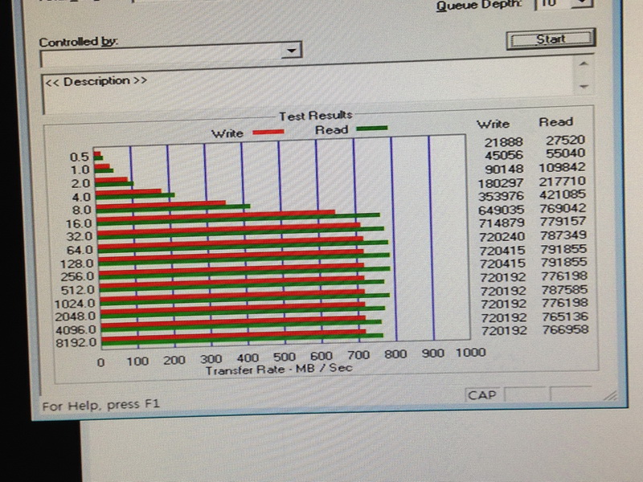The width and height of the screenshot is (643, 482).
Task: Select write value 353976
Action: tap(501, 196)
